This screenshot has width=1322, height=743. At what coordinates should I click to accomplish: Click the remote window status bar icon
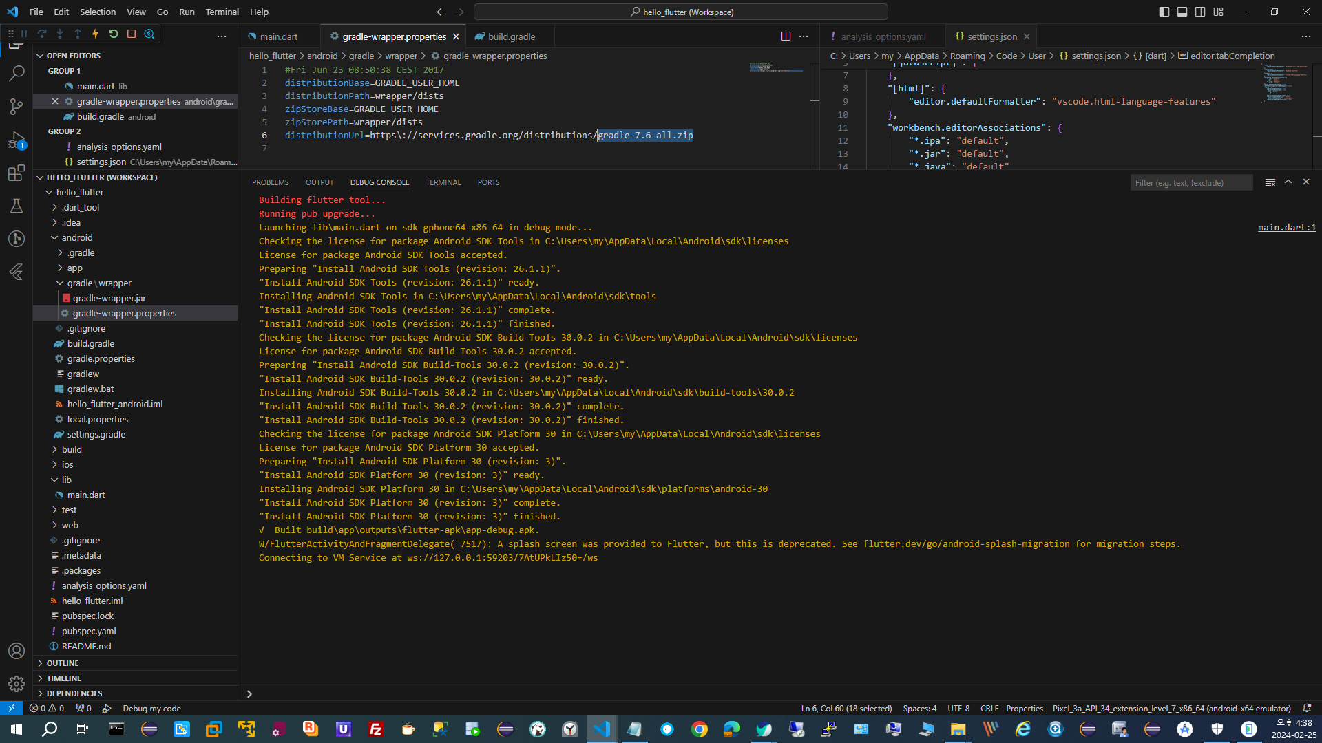pyautogui.click(x=12, y=708)
